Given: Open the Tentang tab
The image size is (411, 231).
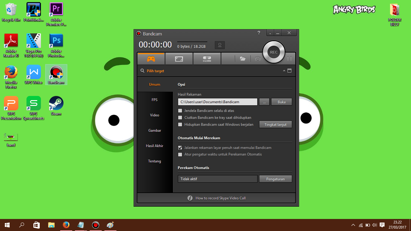Looking at the screenshot, I should click(x=155, y=161).
